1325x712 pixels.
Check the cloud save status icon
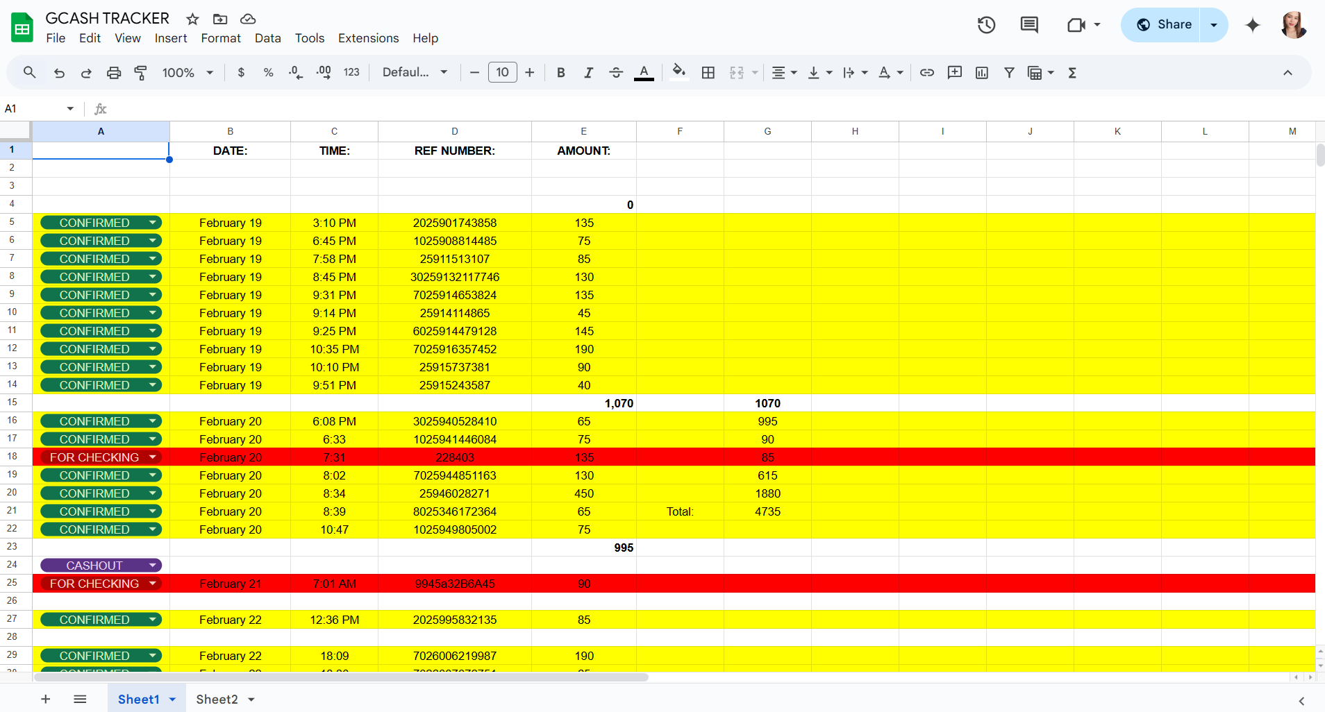point(248,19)
